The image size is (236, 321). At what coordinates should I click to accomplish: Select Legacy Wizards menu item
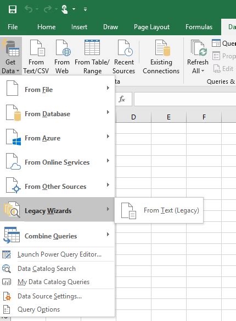click(x=57, y=210)
